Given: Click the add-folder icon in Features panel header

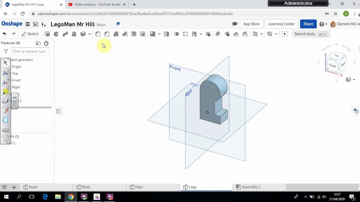Looking at the screenshot, I should 38,43.
